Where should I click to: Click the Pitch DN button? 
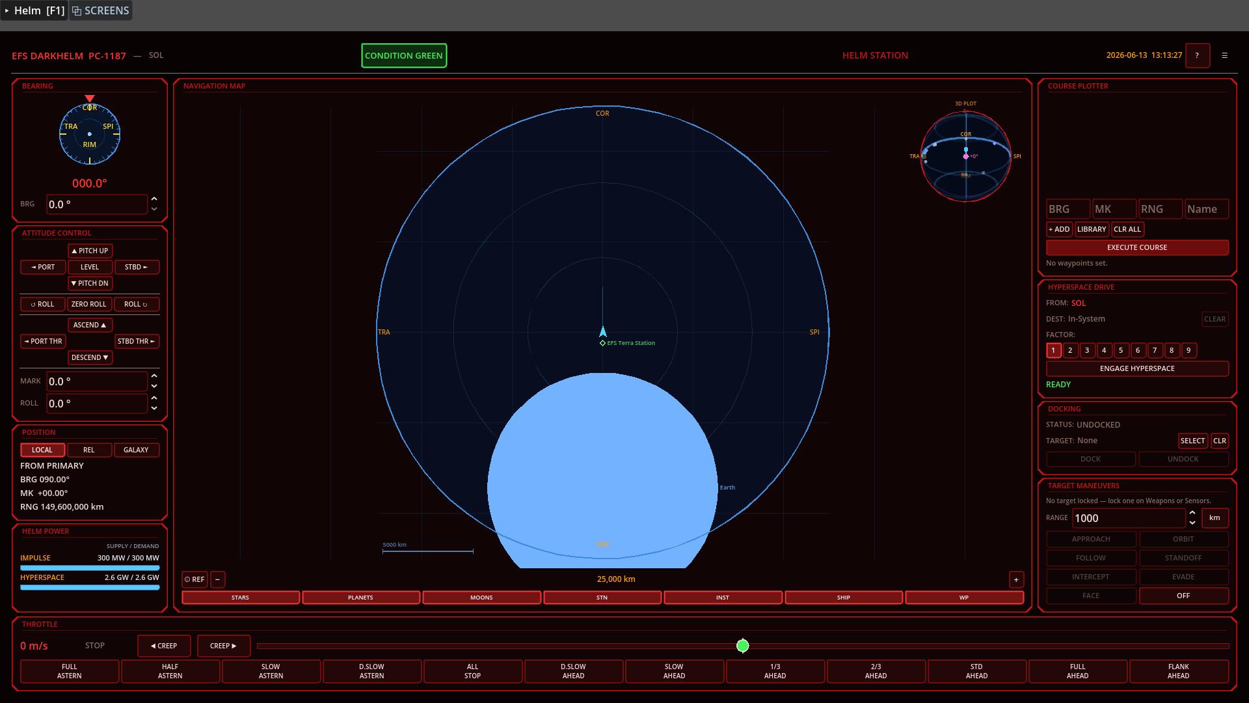[x=90, y=283]
